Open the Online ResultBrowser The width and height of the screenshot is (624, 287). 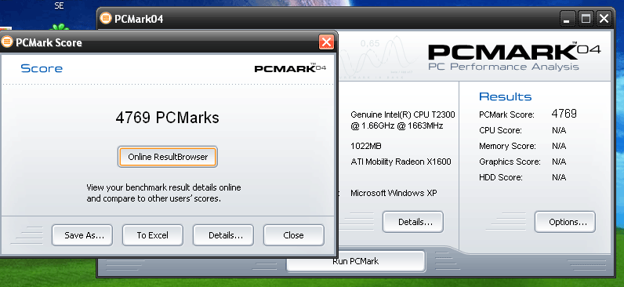point(168,157)
